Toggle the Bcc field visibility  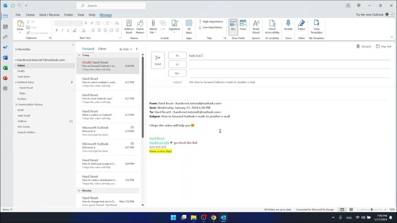(x=233, y=27)
